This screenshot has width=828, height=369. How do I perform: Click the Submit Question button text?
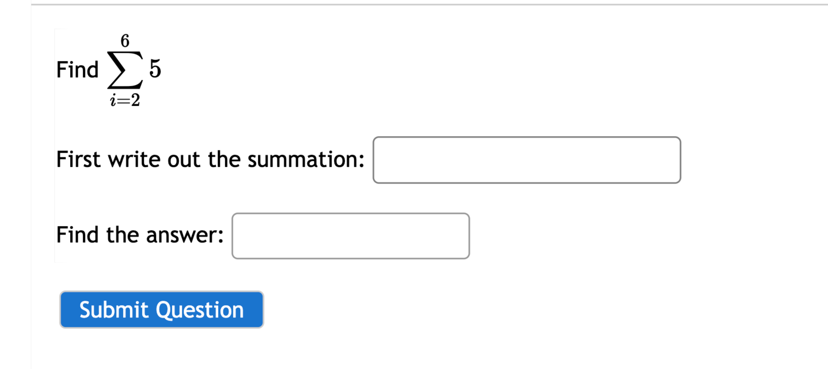[161, 310]
